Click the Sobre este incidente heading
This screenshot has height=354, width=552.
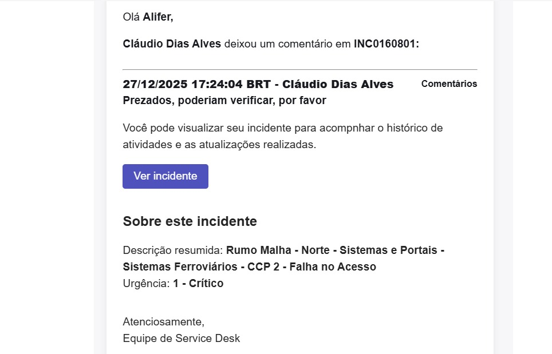(x=190, y=221)
